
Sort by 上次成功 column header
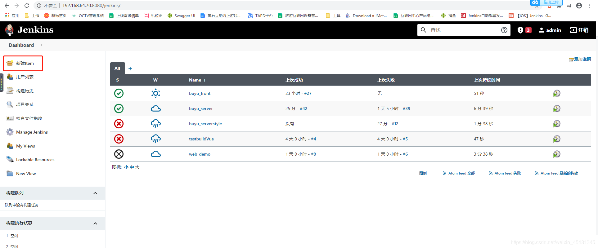click(294, 80)
